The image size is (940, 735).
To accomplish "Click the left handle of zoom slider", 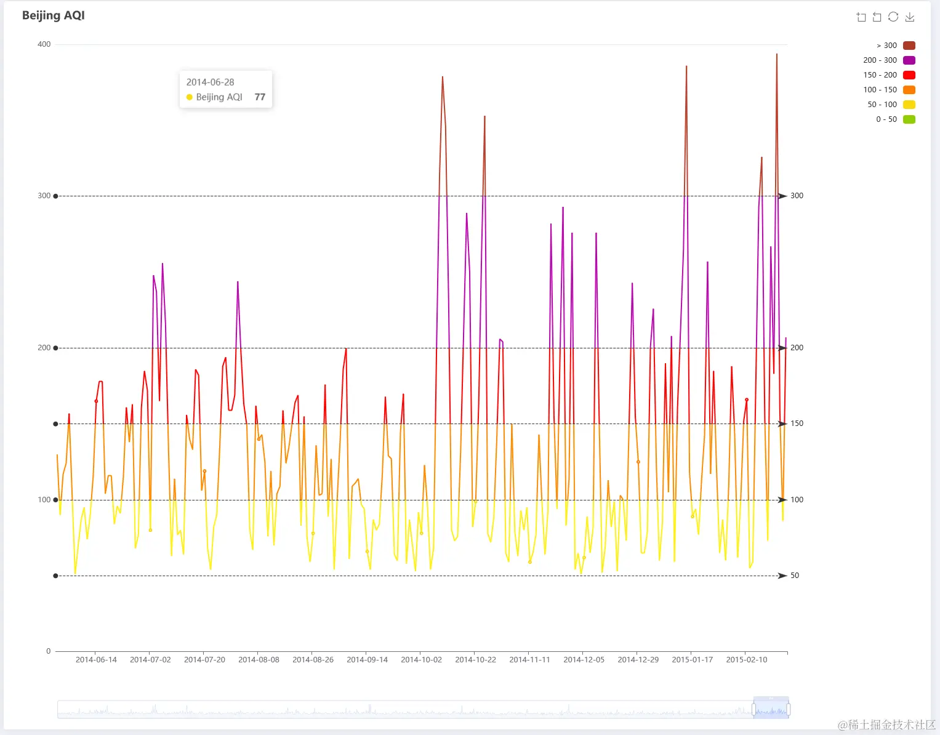I will [x=753, y=710].
